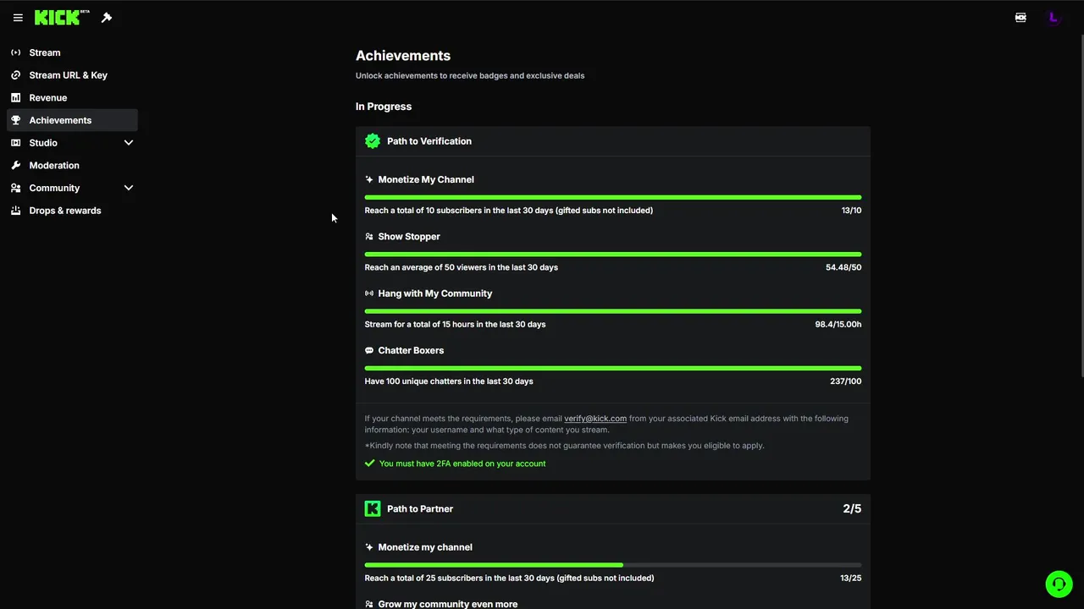Click the Path to Verification badge icon
1084x609 pixels.
click(373, 141)
